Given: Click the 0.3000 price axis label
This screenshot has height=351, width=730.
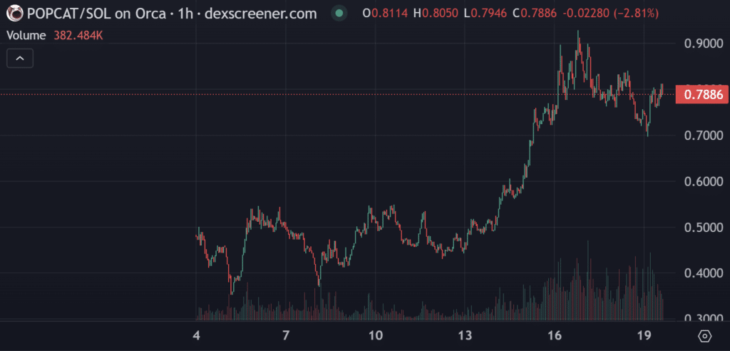Looking at the screenshot, I should 701,319.
